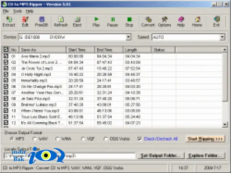Uncheck track 07 checkbox

(x=6, y=92)
